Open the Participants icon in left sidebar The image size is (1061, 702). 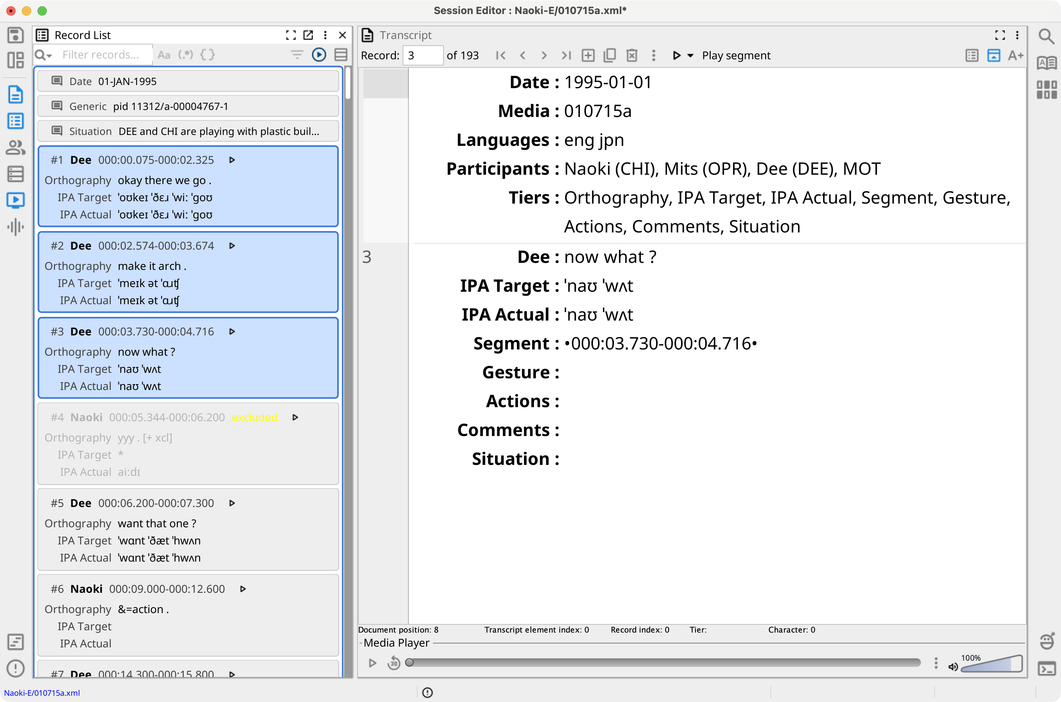pos(15,147)
